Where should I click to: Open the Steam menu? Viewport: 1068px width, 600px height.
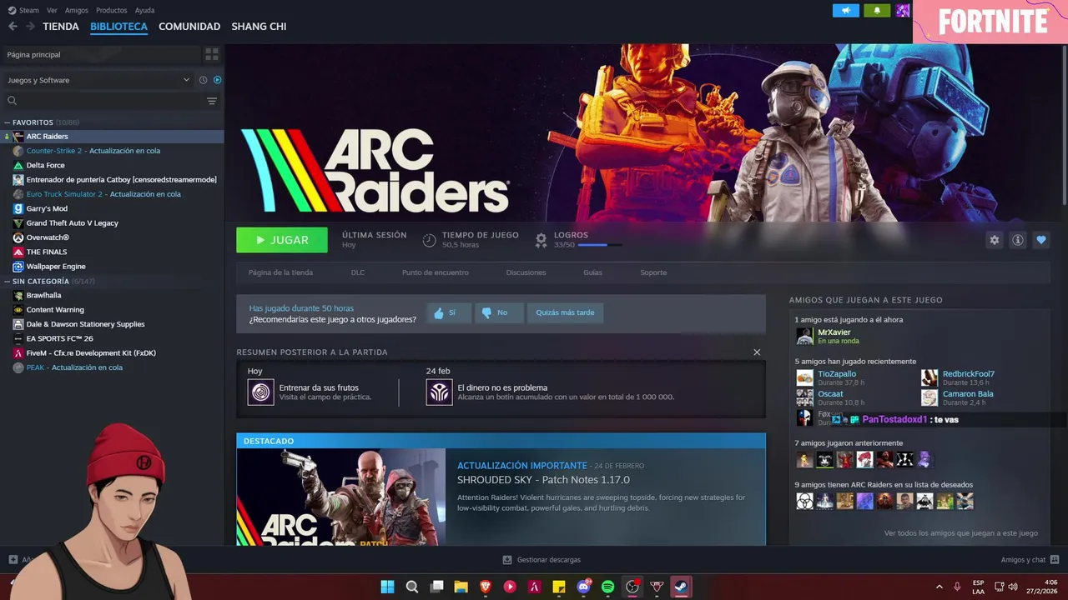click(x=29, y=10)
